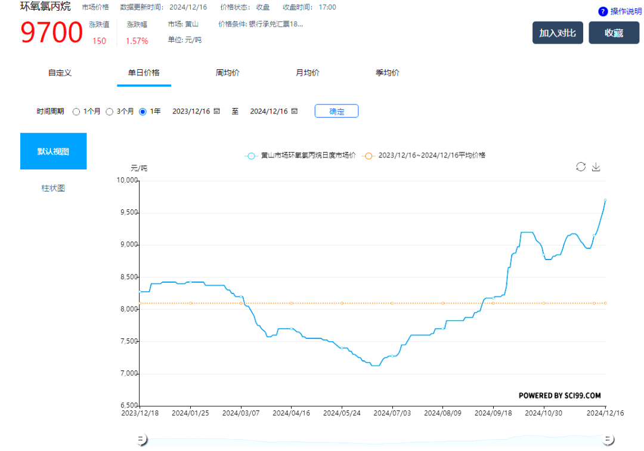Click the 数据更新时间 2024/12/16 text

point(163,7)
